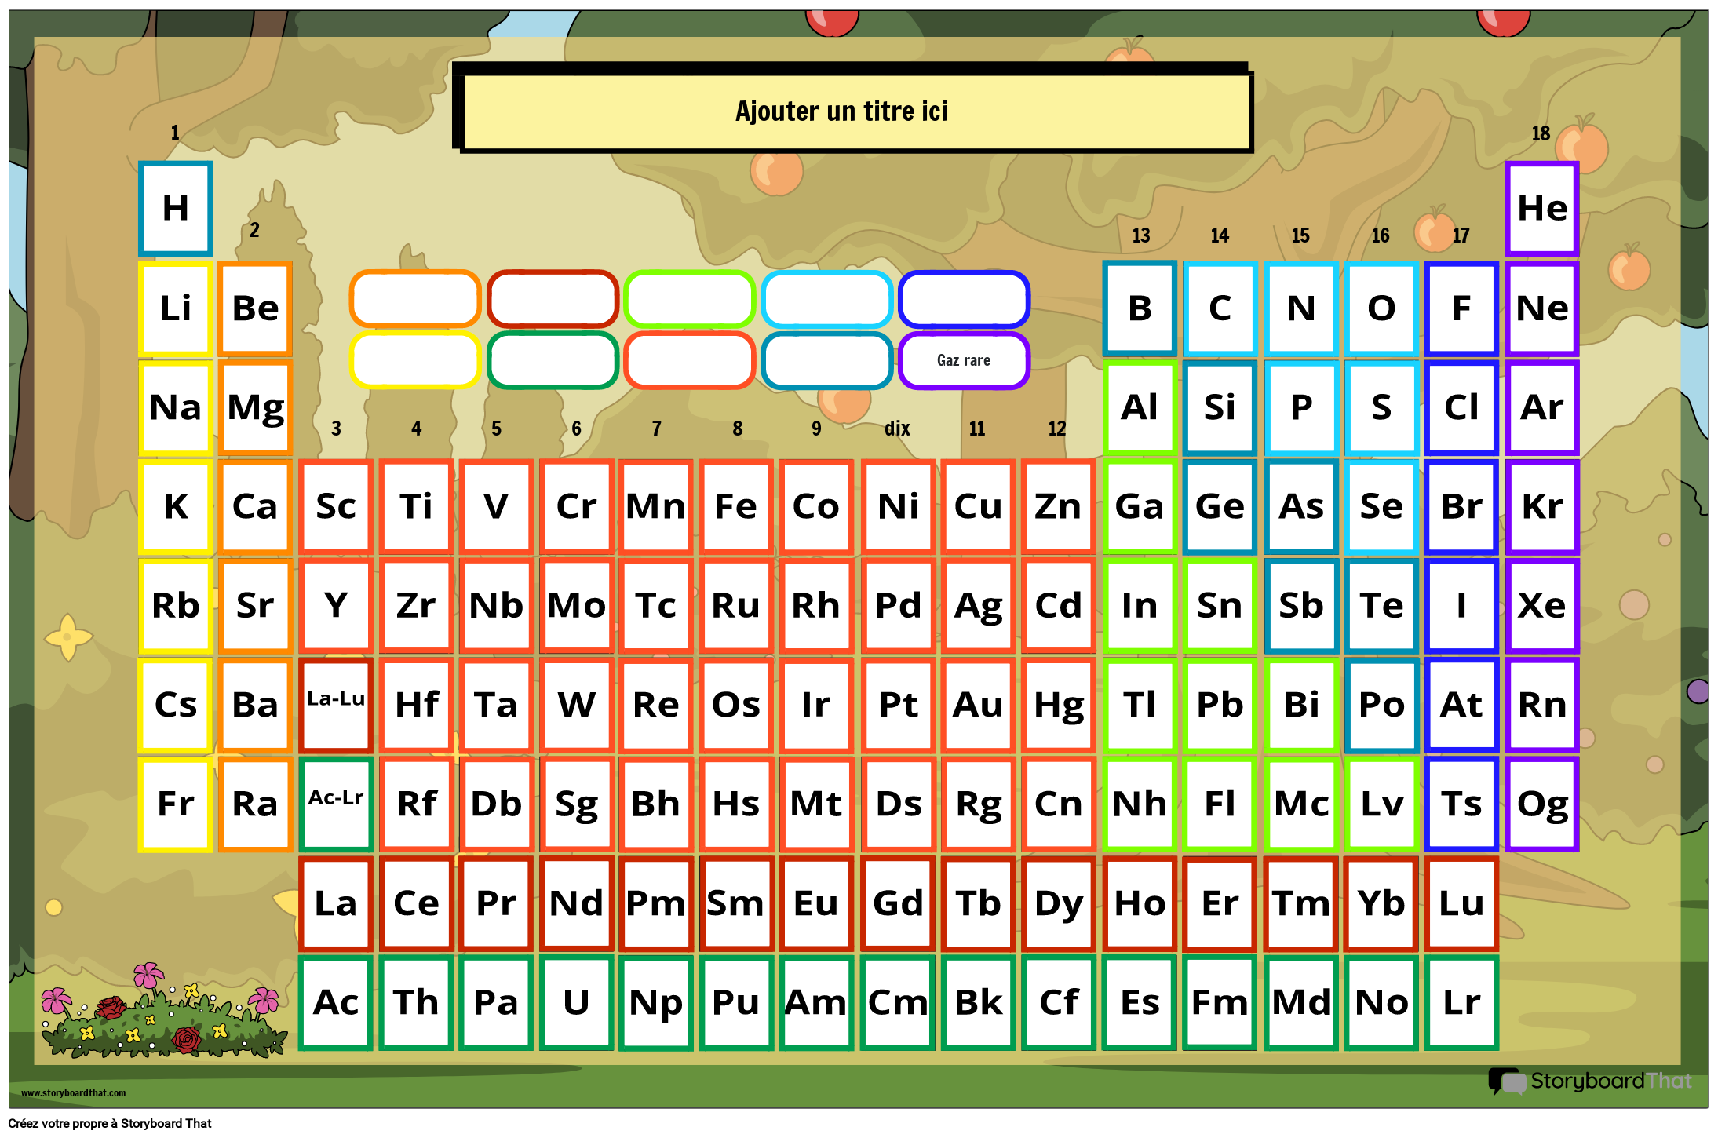Open the www.storyboardthat.com link
The width and height of the screenshot is (1718, 1138).
[x=73, y=1092]
